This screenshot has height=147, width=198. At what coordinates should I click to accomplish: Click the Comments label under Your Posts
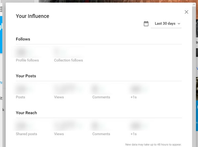click(x=101, y=97)
